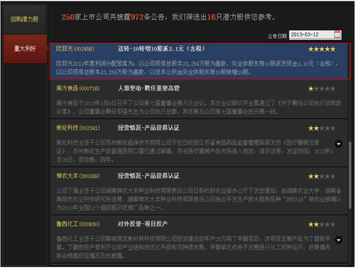Click the two-star rating for 新纶科技
The width and height of the screenshot is (355, 268).
click(322, 129)
